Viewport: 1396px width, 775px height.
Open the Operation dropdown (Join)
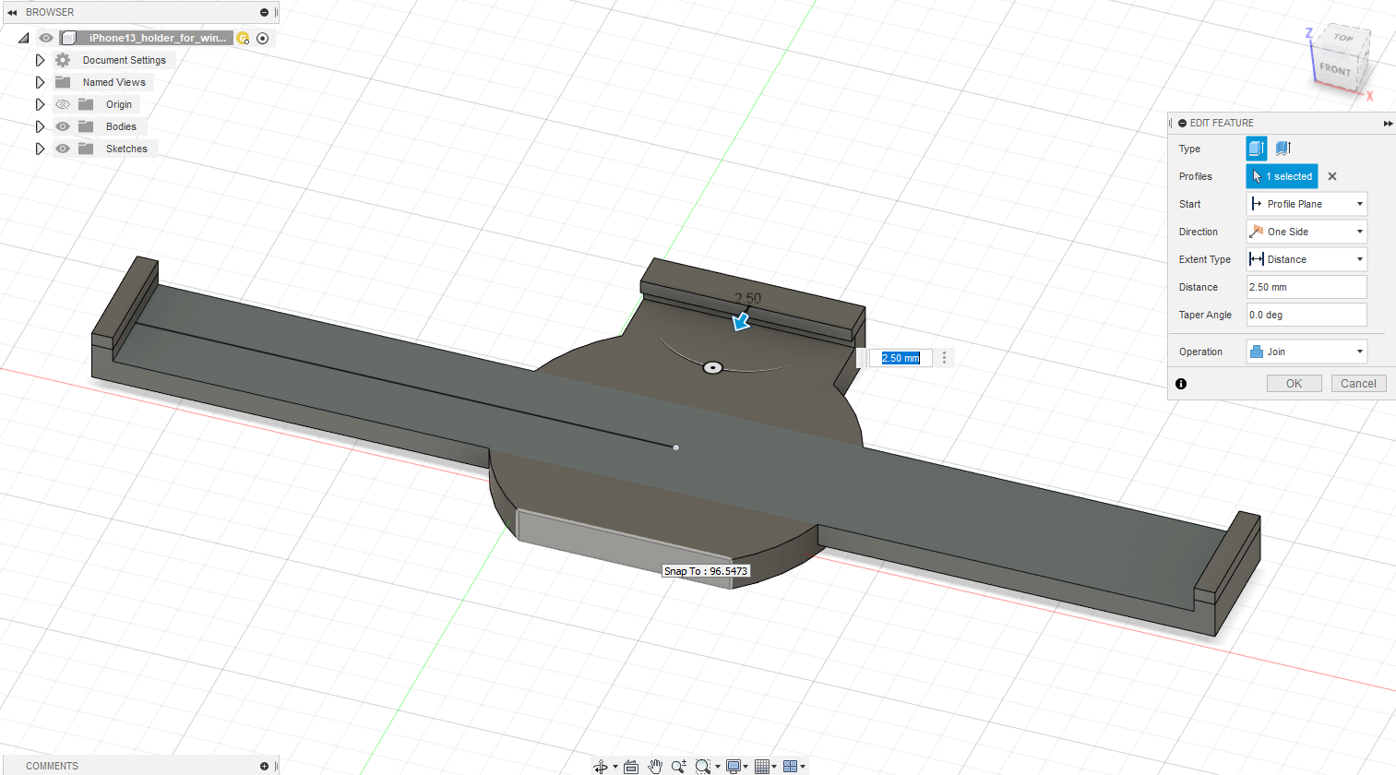coord(1306,352)
